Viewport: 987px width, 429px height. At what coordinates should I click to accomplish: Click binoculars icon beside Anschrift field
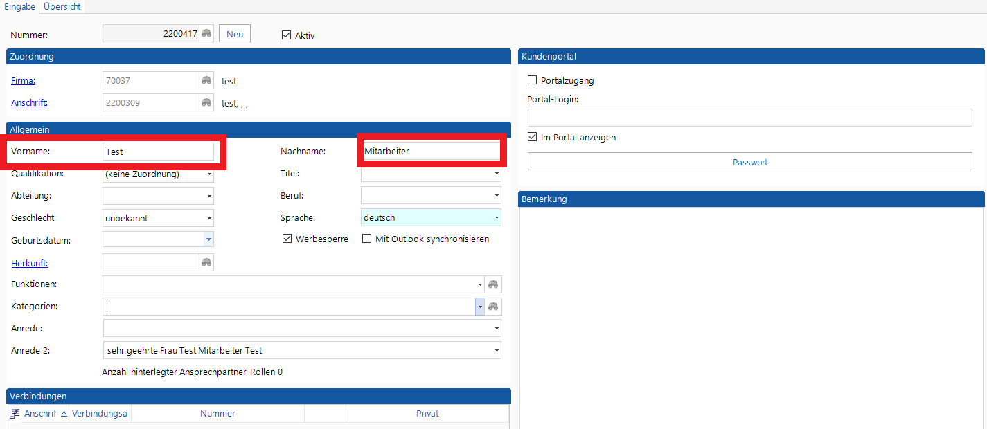206,102
